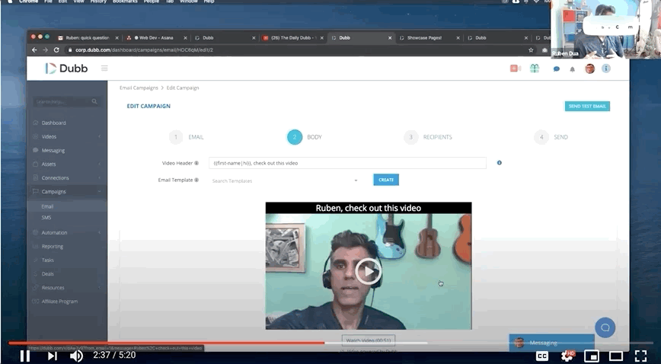Open the user profile avatar
This screenshot has width=661, height=364.
click(x=589, y=69)
